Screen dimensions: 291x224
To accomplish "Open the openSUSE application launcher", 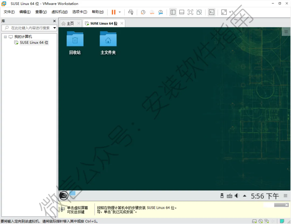I will 64,196.
